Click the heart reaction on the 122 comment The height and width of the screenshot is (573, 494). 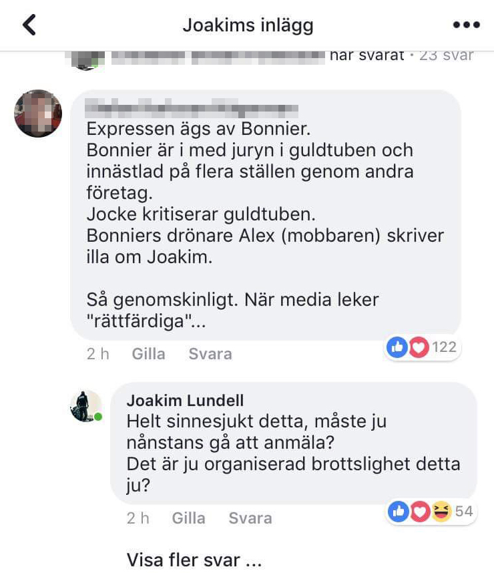[x=419, y=347]
